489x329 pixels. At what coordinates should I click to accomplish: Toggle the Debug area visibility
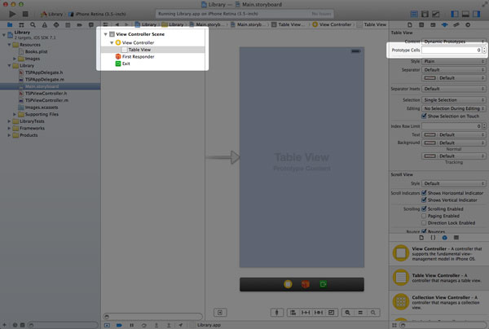465,14
